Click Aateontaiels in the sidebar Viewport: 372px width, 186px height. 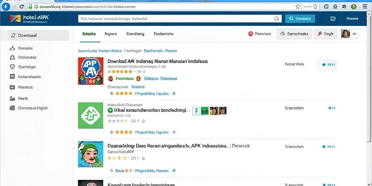29,77
